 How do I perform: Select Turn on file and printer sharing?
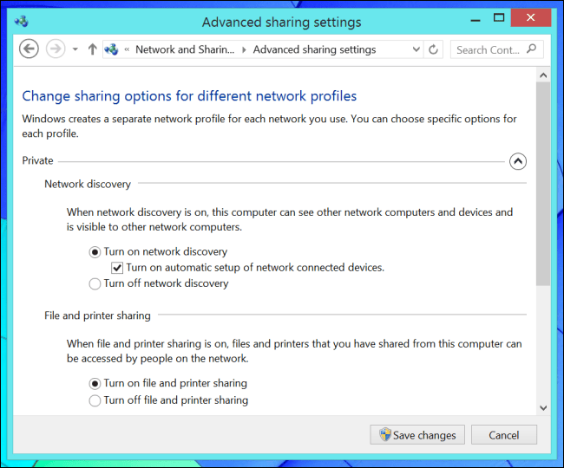point(95,383)
